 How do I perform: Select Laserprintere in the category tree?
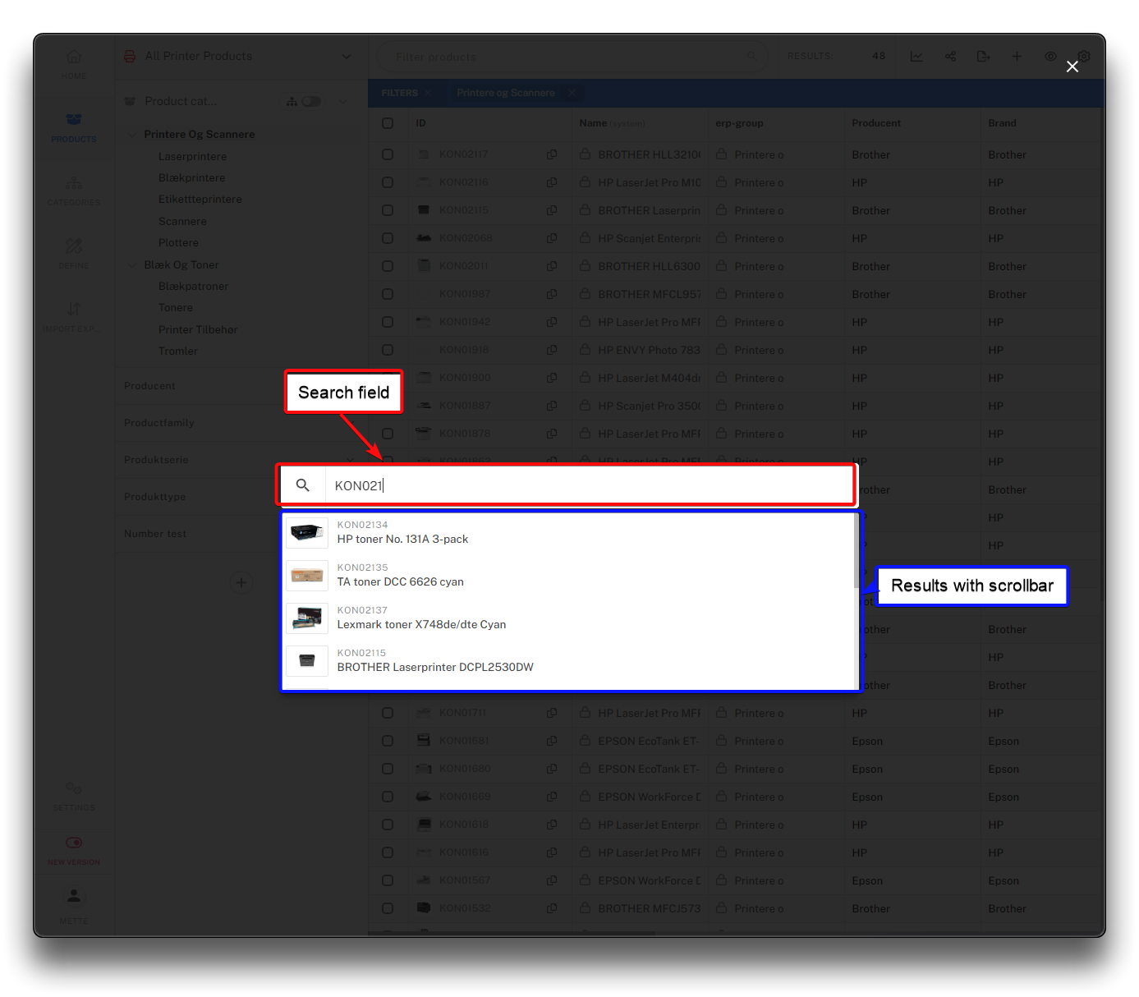(x=192, y=157)
